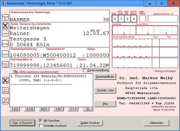
Task: Mark the Impfstoff field box 8
Action: [x=127, y=19]
